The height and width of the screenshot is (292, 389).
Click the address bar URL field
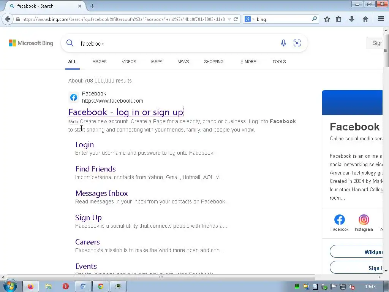pos(123,19)
